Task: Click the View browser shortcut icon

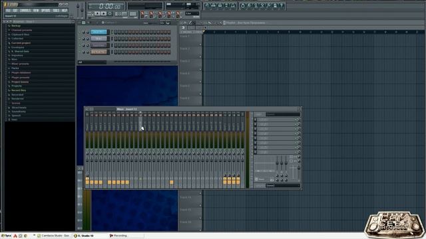Action: coord(226,5)
